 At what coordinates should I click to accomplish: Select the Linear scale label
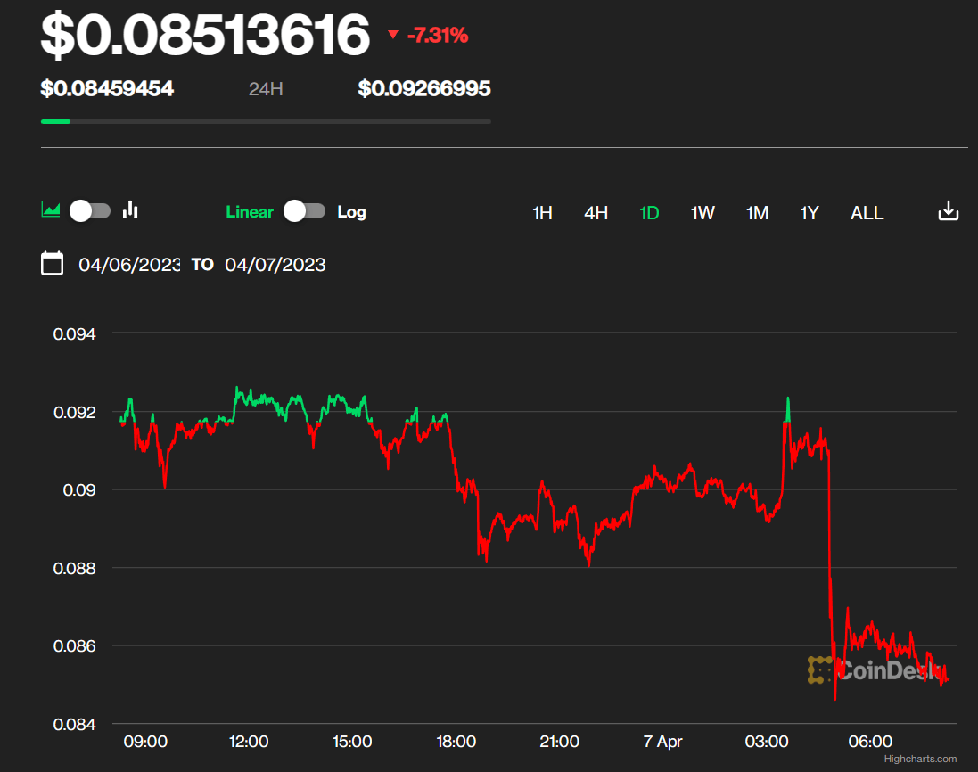pyautogui.click(x=250, y=212)
